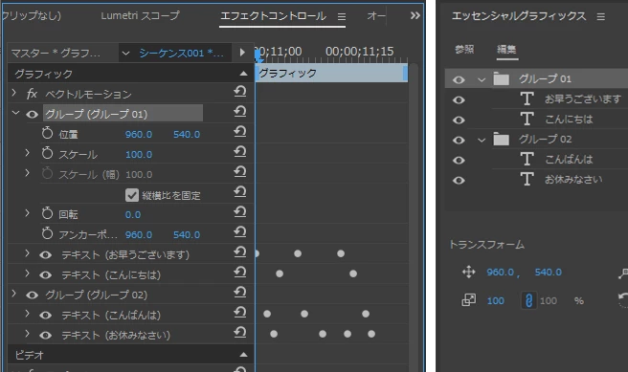Click グループ 02 folder icon in layers

501,140
